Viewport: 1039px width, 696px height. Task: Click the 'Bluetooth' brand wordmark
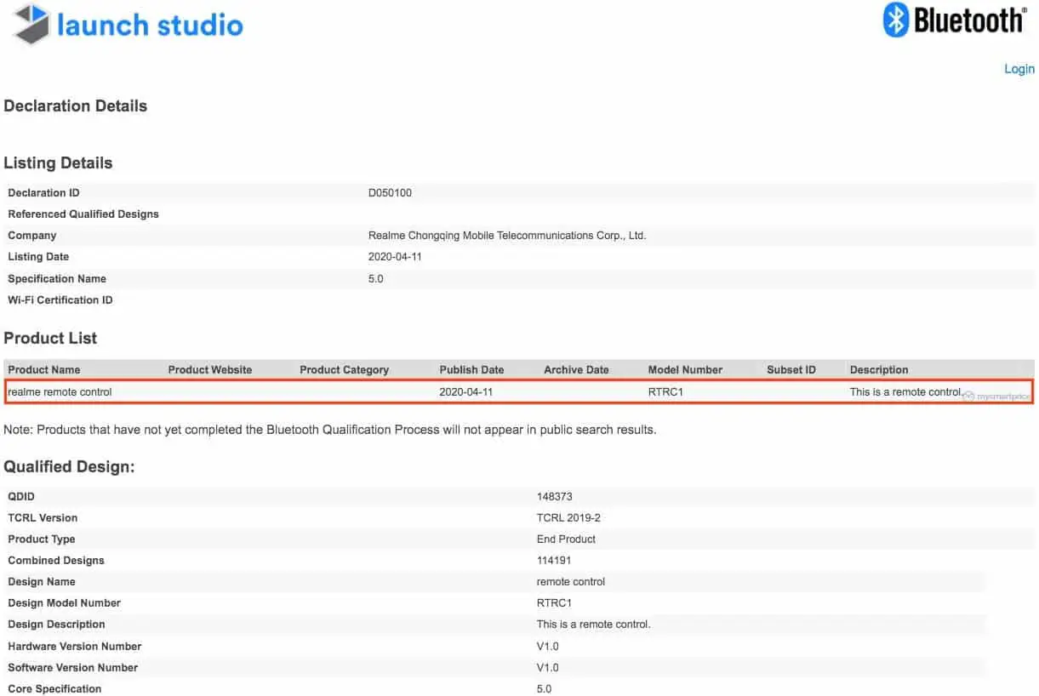(x=970, y=20)
